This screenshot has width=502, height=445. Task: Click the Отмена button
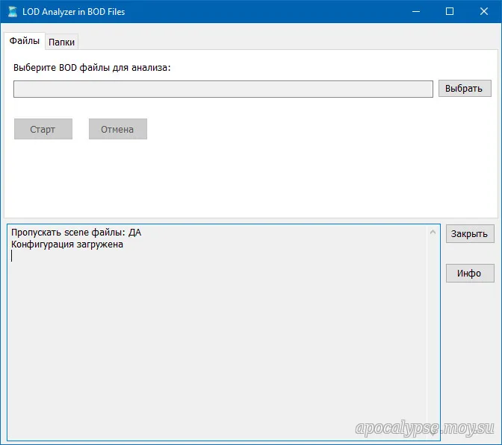117,129
